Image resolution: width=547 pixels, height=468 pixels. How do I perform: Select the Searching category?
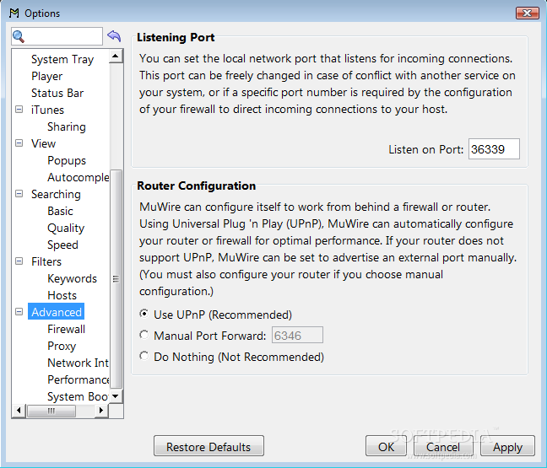pos(56,195)
